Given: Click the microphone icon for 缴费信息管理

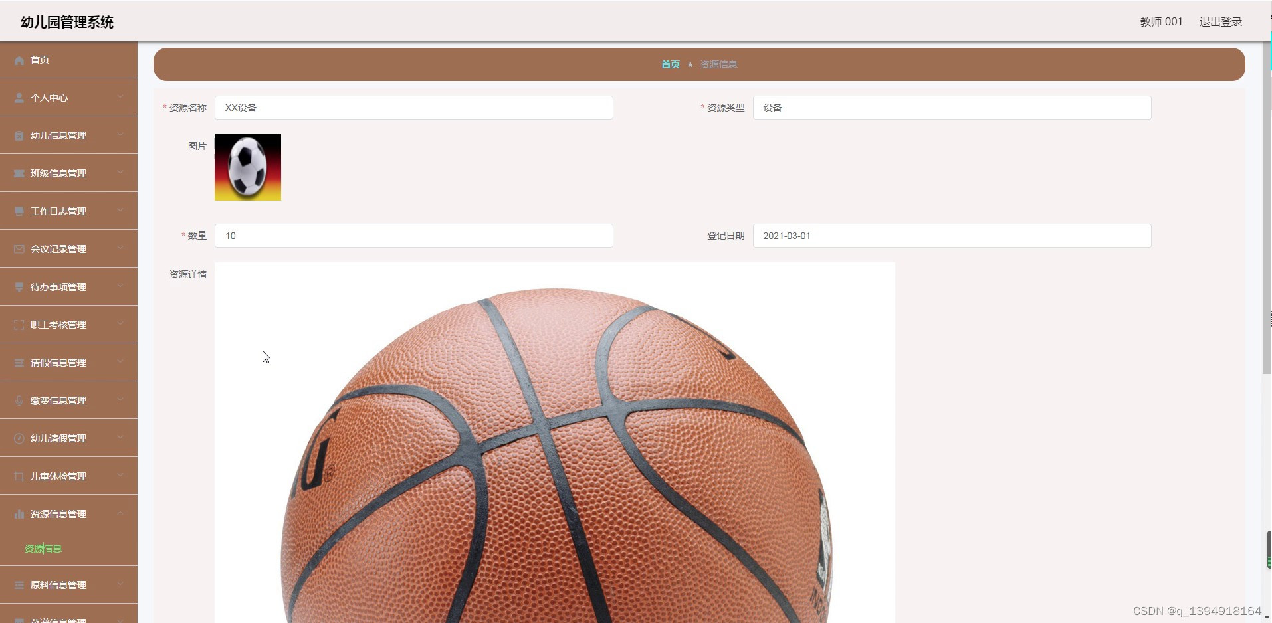Looking at the screenshot, I should [19, 401].
